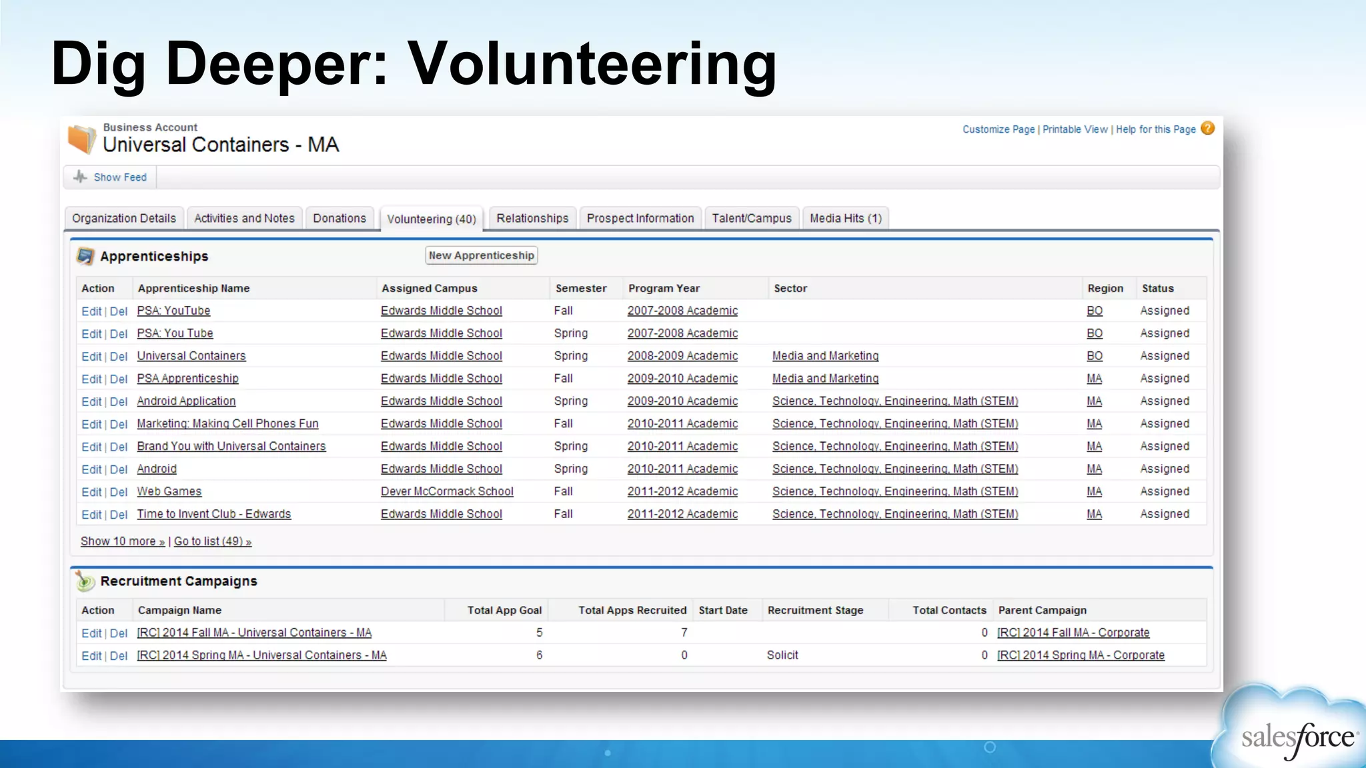The height and width of the screenshot is (768, 1366).
Task: Open [RC] 2014 Fall MA - Universal Containers campaign
Action: pyautogui.click(x=254, y=633)
